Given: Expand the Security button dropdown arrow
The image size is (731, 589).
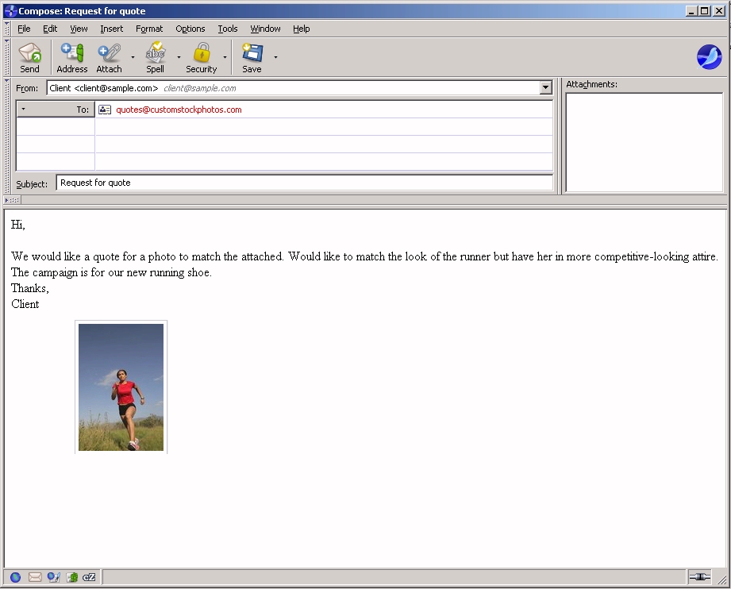Looking at the screenshot, I should point(225,57).
